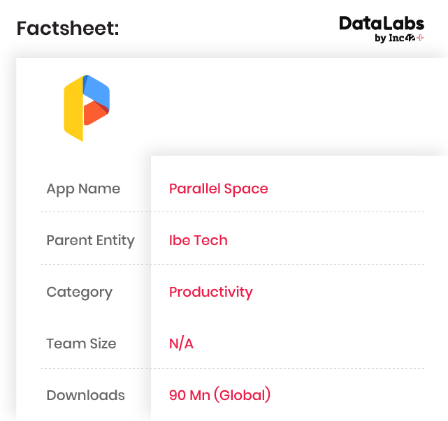Click the DataLabs wordmark text
448x421 pixels.
coord(381,24)
